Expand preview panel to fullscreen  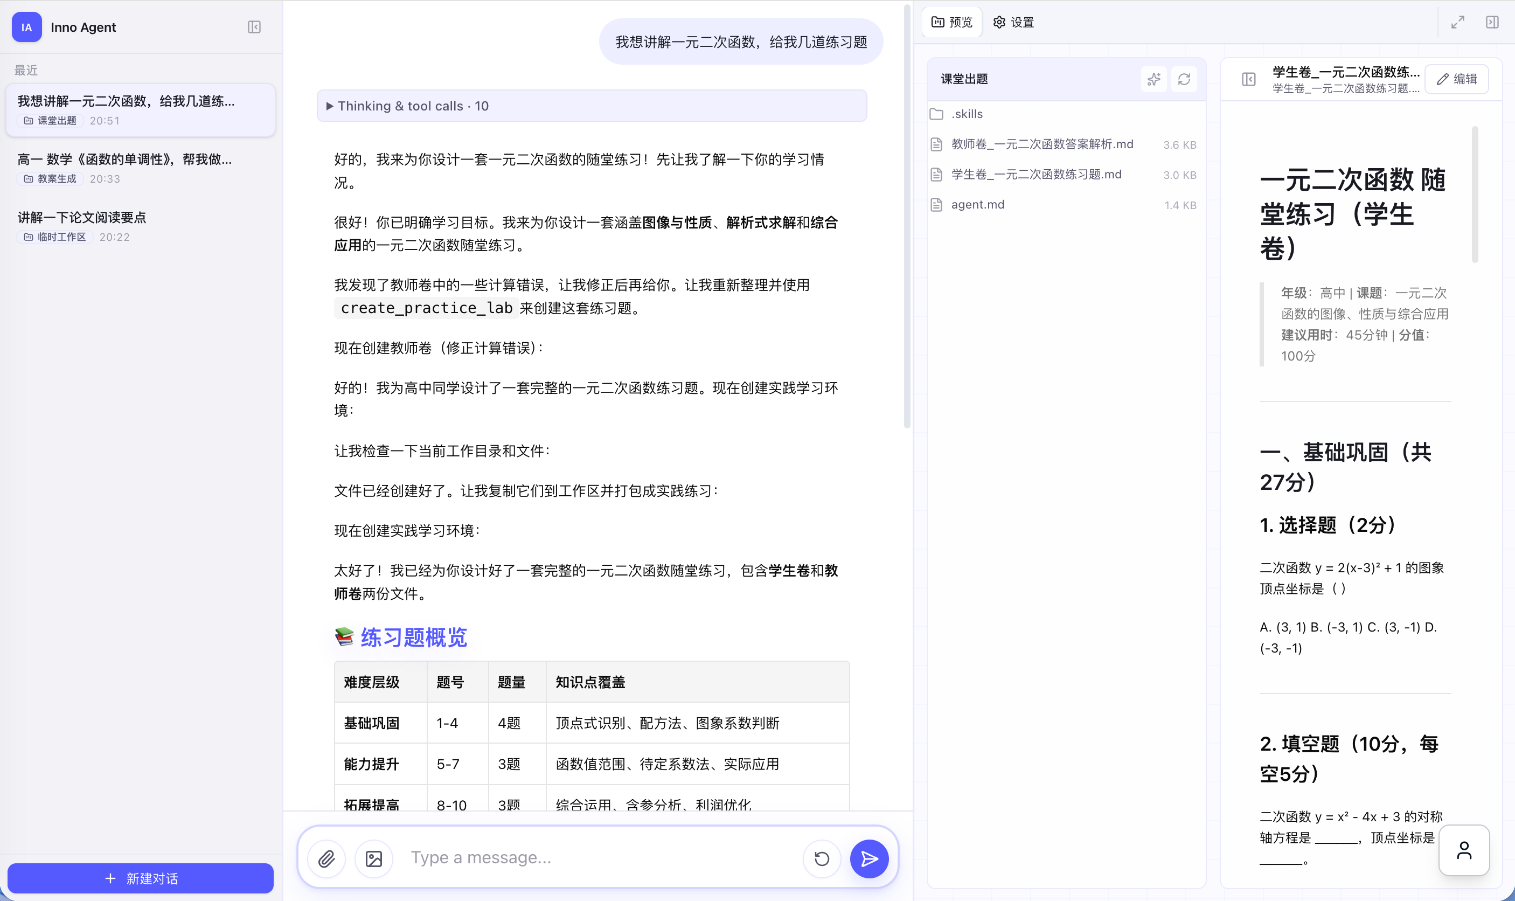click(x=1458, y=23)
